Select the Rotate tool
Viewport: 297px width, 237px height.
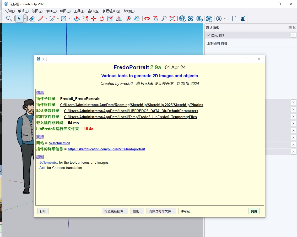102,19
